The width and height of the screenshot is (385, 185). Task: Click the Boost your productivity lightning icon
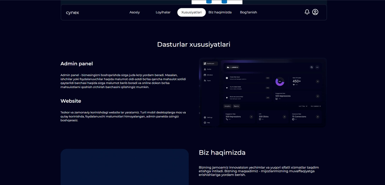227,98
